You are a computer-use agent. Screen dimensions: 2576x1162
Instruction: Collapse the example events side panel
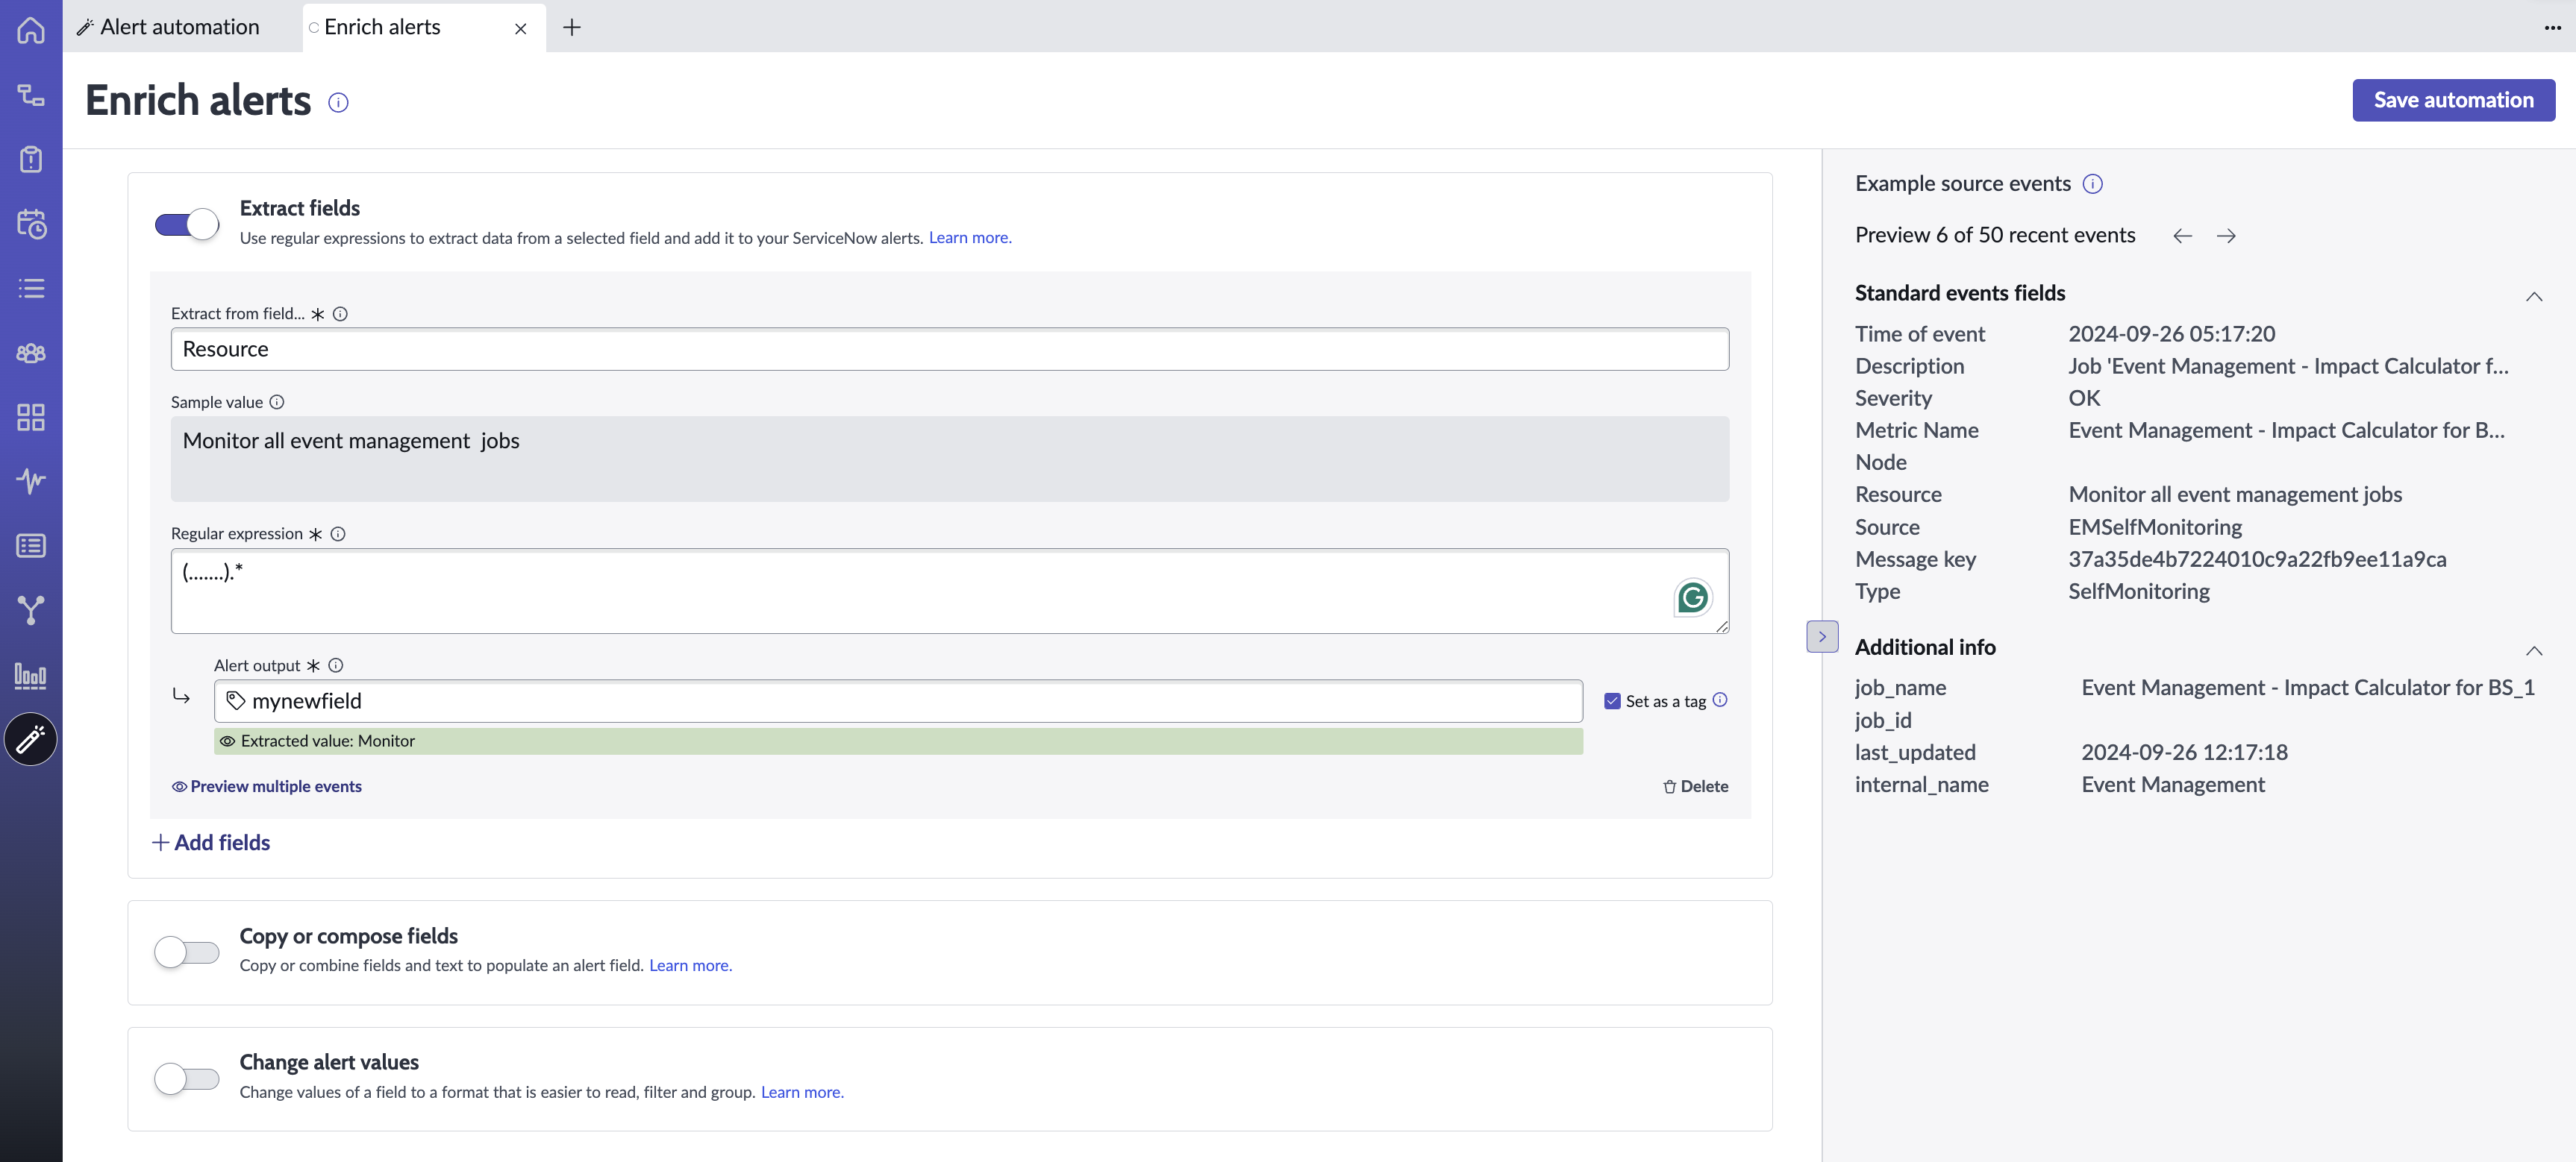pyautogui.click(x=1822, y=636)
